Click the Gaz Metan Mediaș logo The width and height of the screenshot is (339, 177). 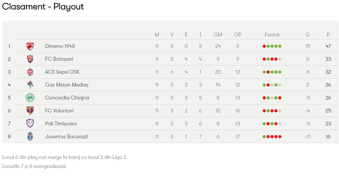click(x=30, y=85)
